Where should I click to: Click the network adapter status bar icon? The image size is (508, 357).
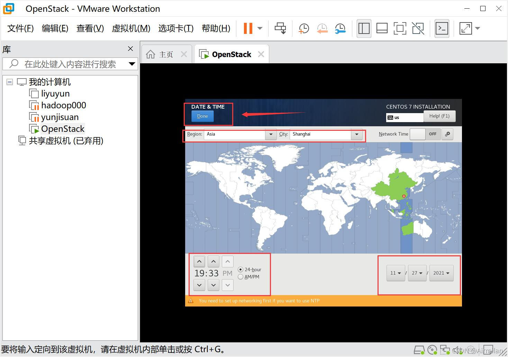click(x=445, y=350)
